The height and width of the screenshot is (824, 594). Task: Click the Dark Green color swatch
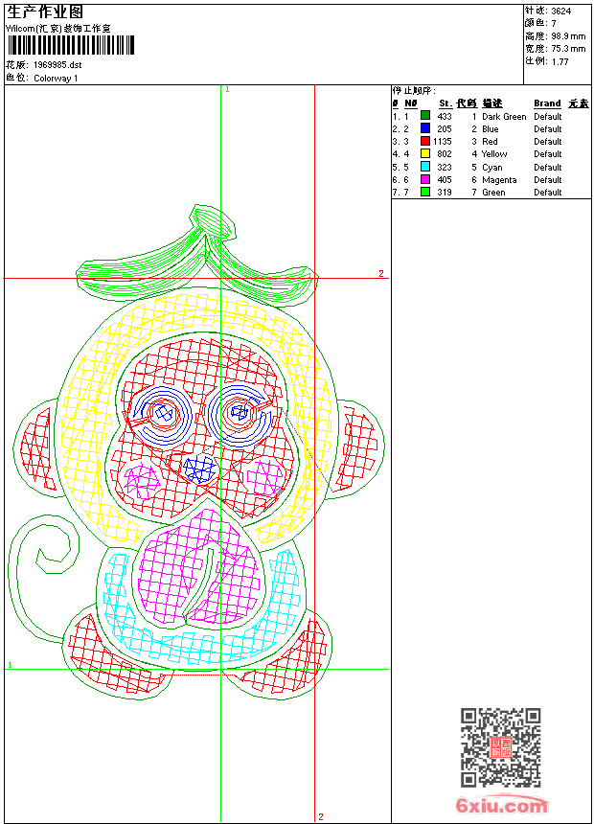(425, 116)
